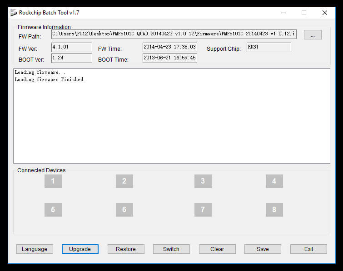Click the BOOT Time field 2013-06-21
The height and width of the screenshot is (271, 343).
click(x=170, y=58)
